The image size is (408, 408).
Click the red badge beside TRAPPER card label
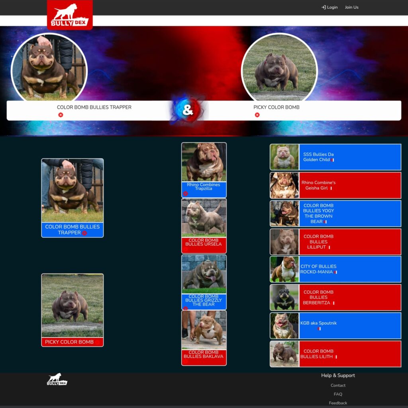pyautogui.click(x=84, y=233)
